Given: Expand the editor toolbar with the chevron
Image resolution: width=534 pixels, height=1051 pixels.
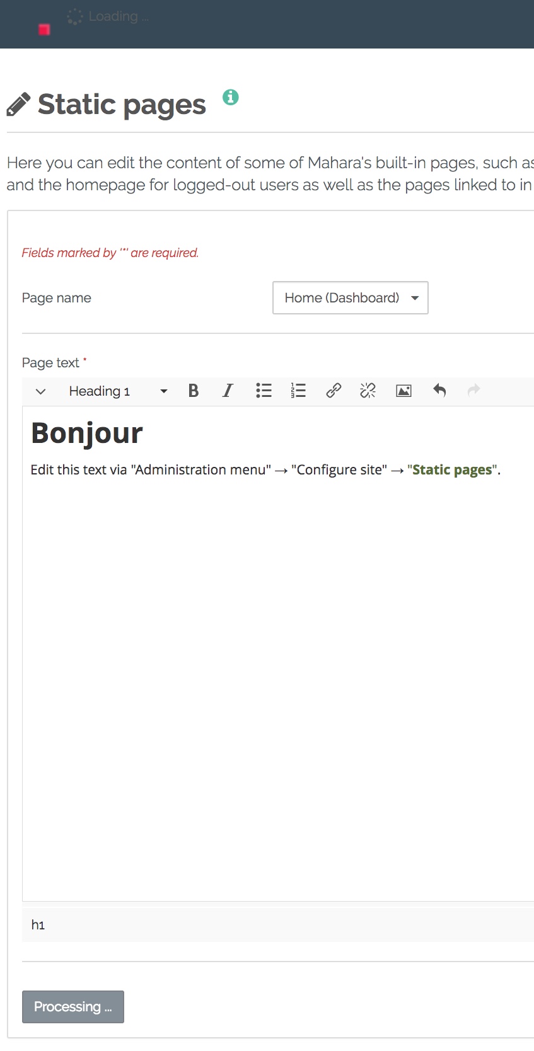Looking at the screenshot, I should click(41, 391).
